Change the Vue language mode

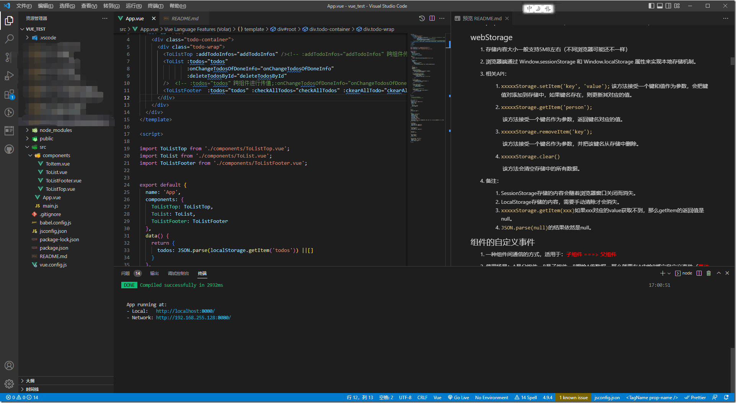tap(437, 398)
